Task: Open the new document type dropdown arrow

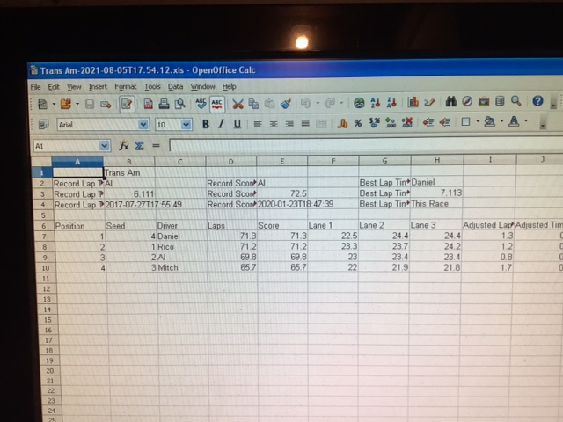Action: tap(54, 104)
